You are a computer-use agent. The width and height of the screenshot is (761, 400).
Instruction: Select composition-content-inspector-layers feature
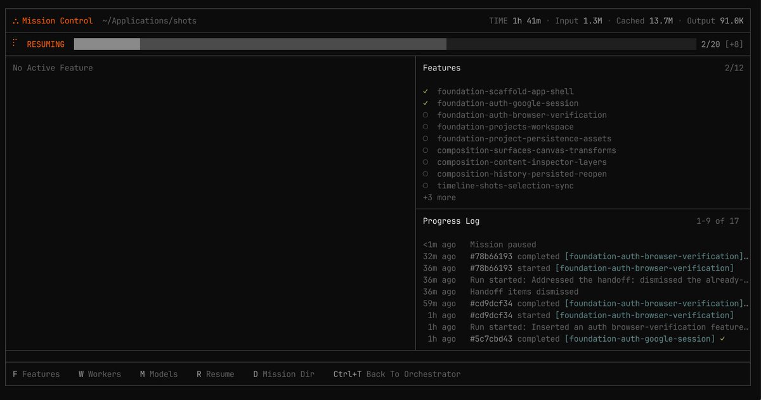point(522,162)
